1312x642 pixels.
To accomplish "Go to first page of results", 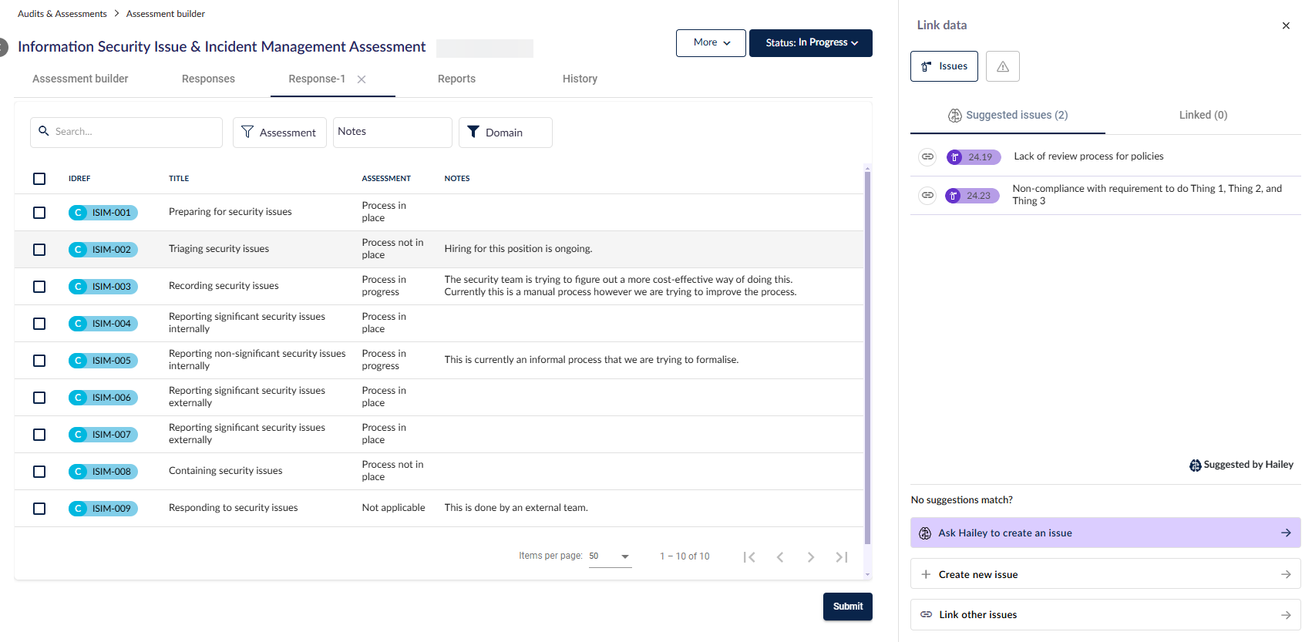I will point(749,557).
